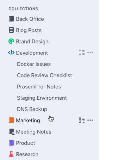
Task: Open the Blog Posts collection
Action: (29, 30)
